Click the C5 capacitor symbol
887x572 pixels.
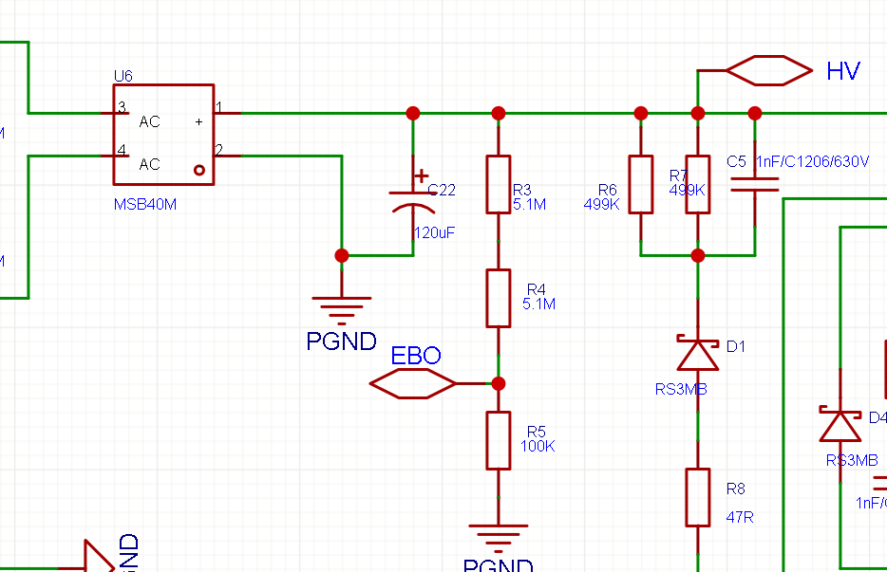pos(755,184)
